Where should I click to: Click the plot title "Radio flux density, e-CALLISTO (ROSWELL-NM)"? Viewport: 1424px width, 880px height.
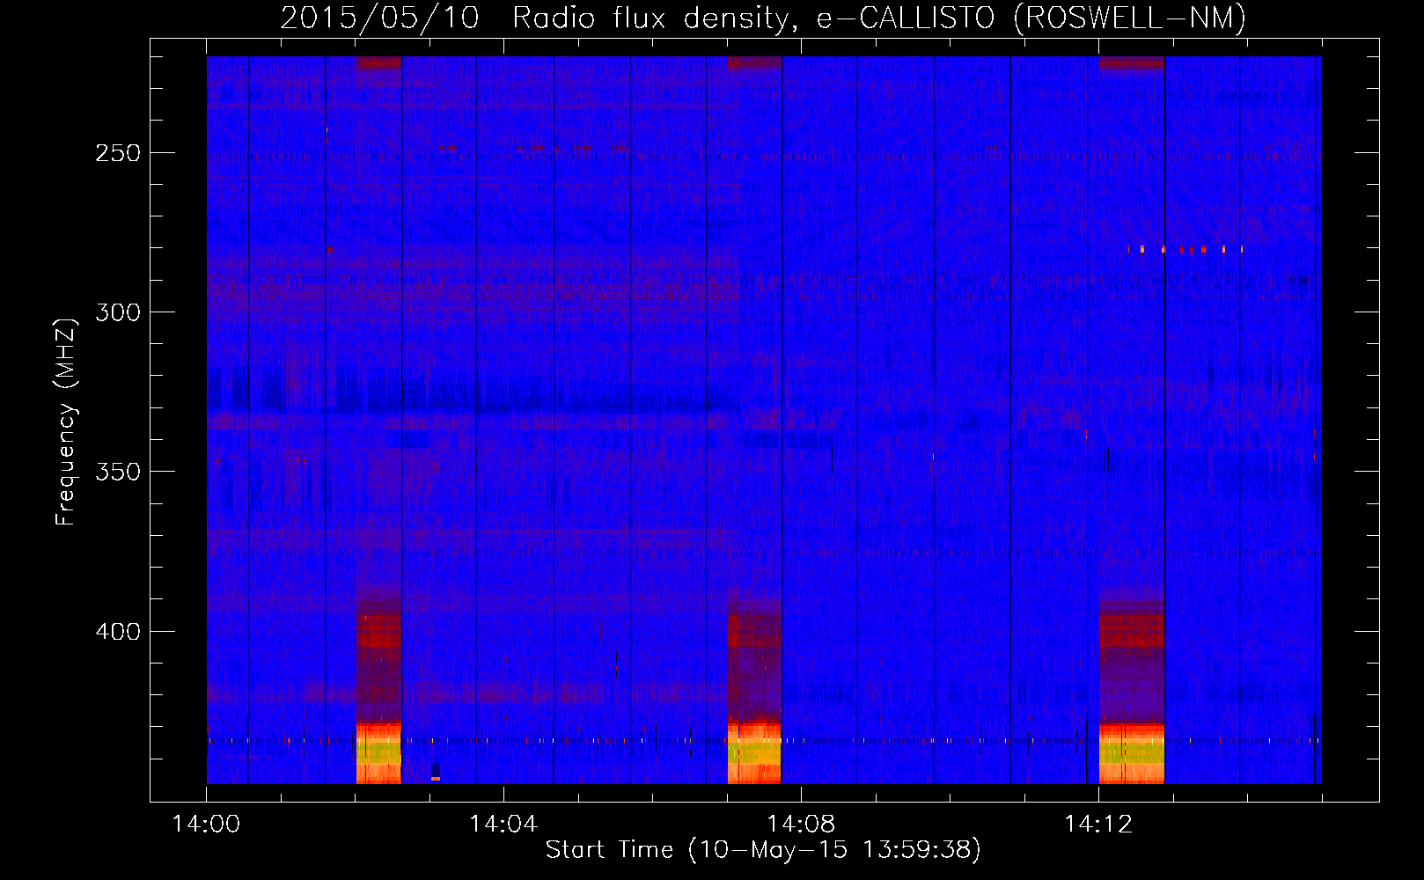tap(879, 18)
